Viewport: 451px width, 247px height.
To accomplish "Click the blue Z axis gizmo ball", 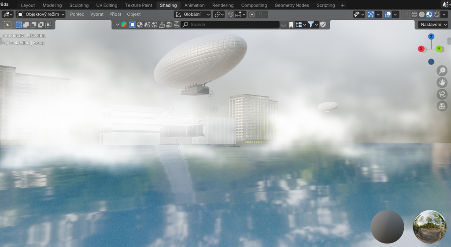I will [431, 37].
